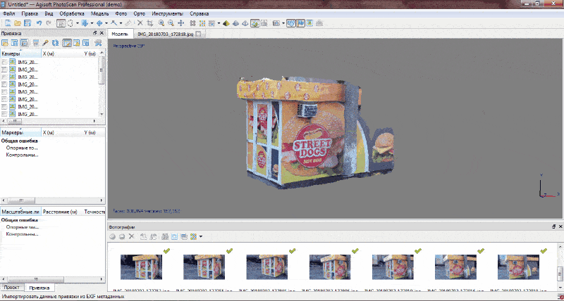Check the last visible IMG_20 camera checkbox
The height and width of the screenshot is (301, 564).
[x=4, y=114]
